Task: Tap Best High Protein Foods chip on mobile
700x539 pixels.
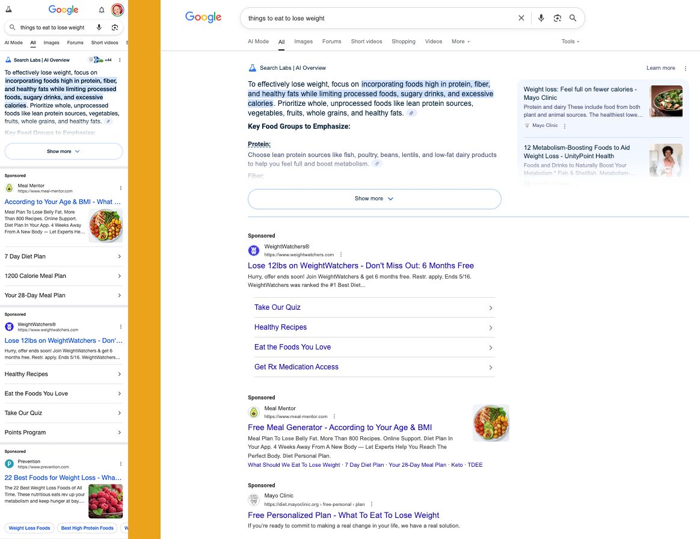Action: (x=87, y=528)
